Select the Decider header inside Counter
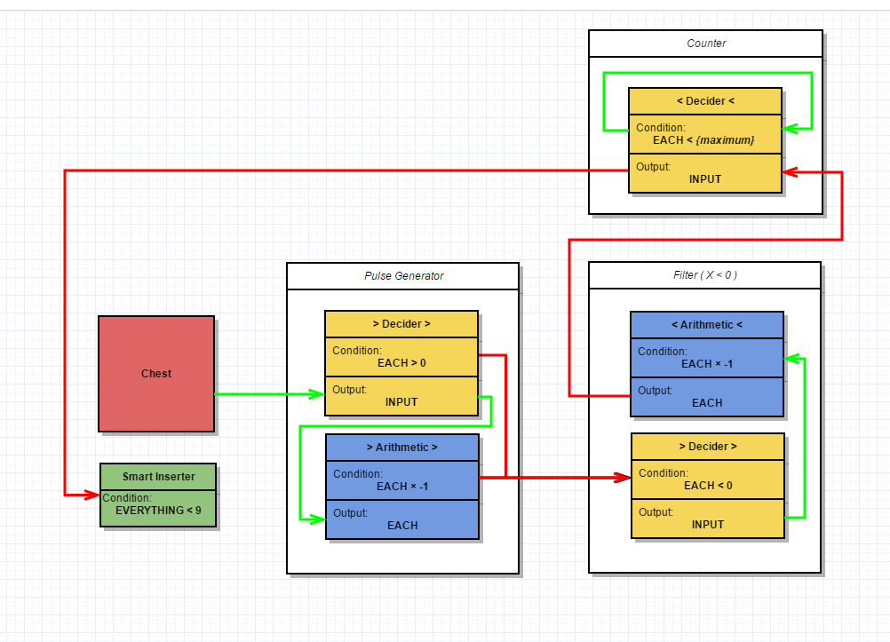The height and width of the screenshot is (642, 890). click(704, 101)
